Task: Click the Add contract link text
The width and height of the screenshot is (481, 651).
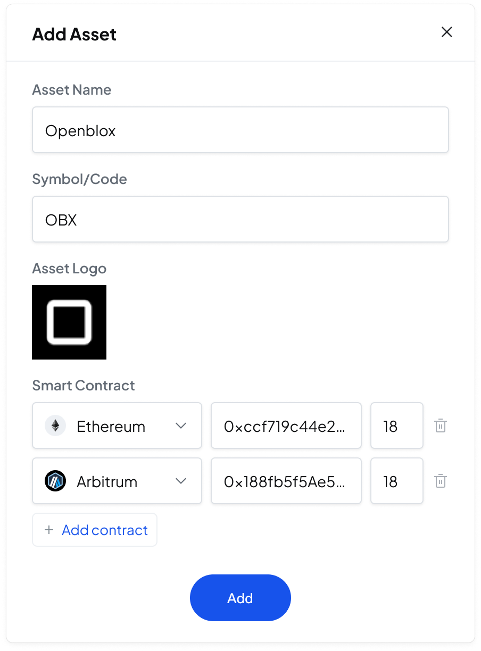Action: [105, 530]
